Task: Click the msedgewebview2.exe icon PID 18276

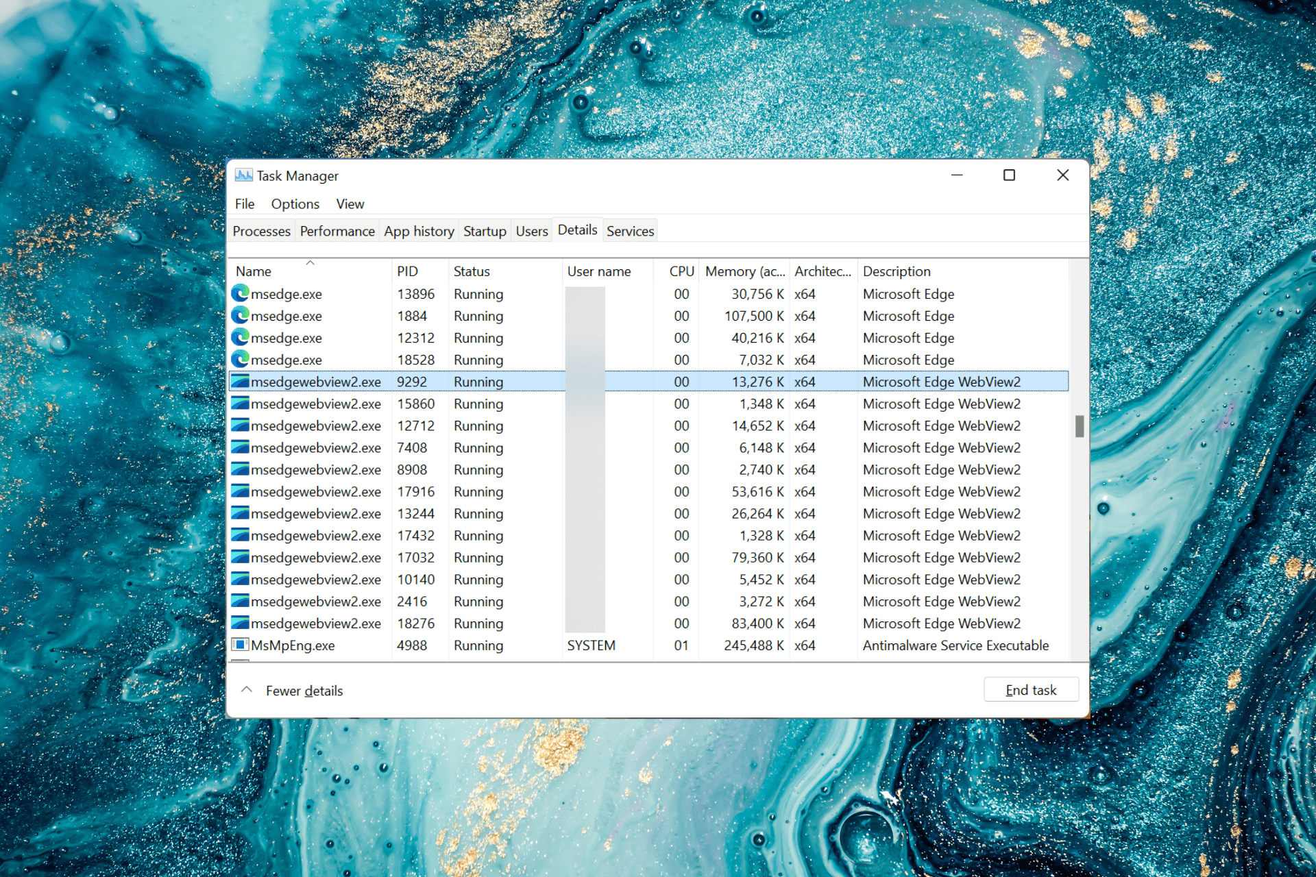Action: click(241, 623)
